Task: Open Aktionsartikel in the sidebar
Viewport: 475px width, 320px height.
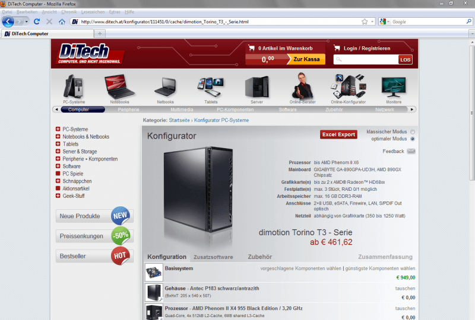Action: (76, 188)
